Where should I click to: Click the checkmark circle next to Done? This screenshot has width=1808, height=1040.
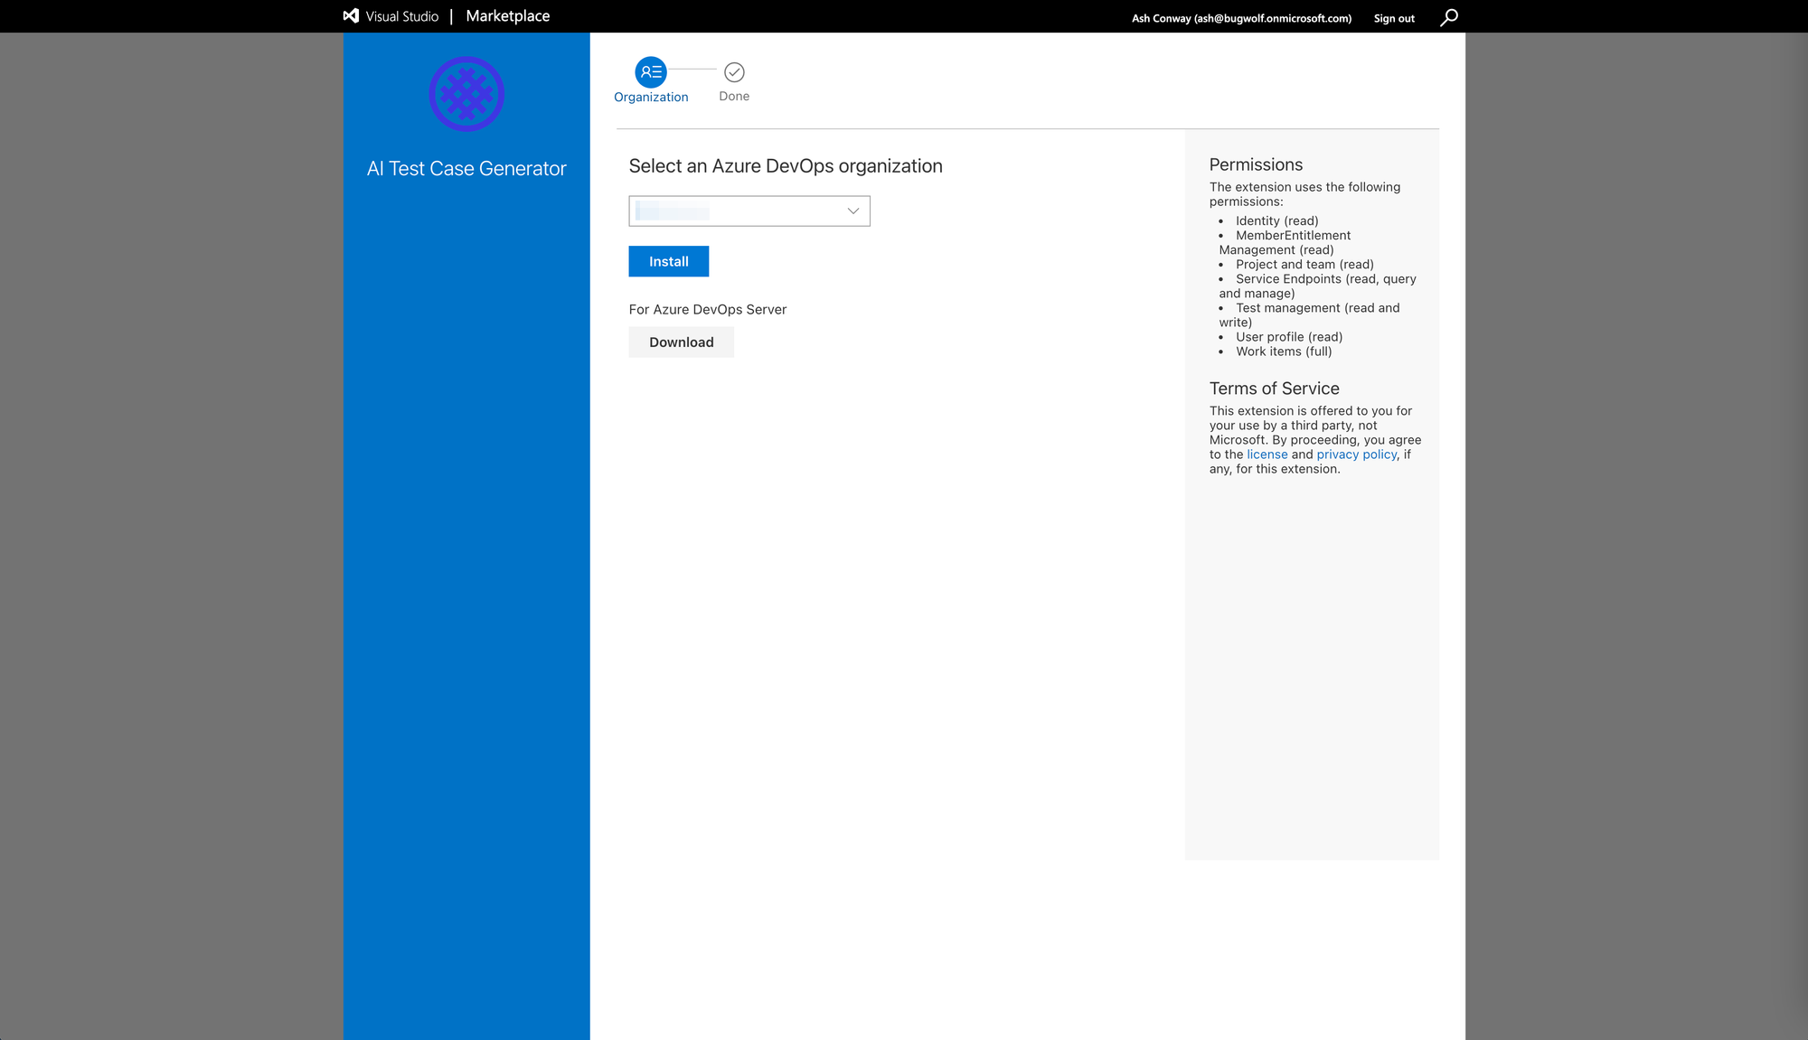click(x=733, y=71)
